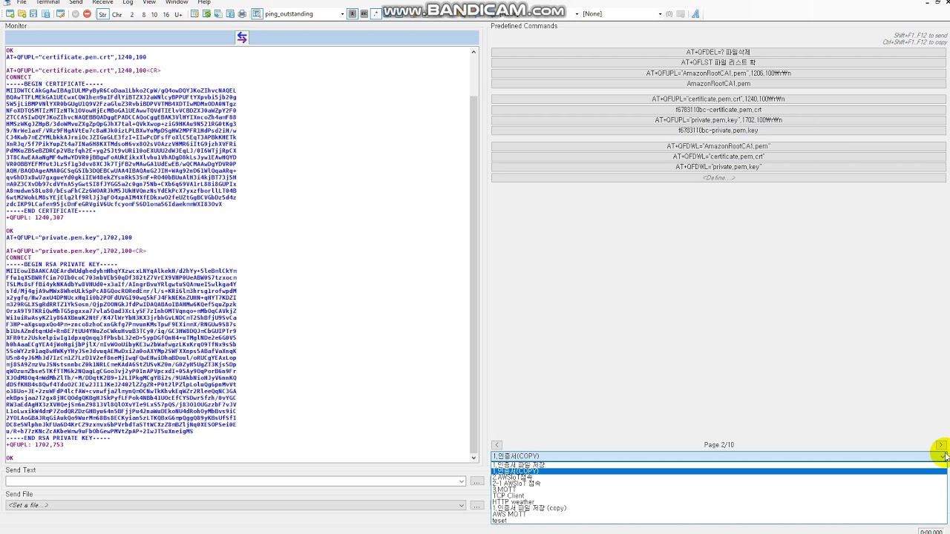950x534 pixels.
Task: Toggle Str display mode
Action: click(102, 14)
